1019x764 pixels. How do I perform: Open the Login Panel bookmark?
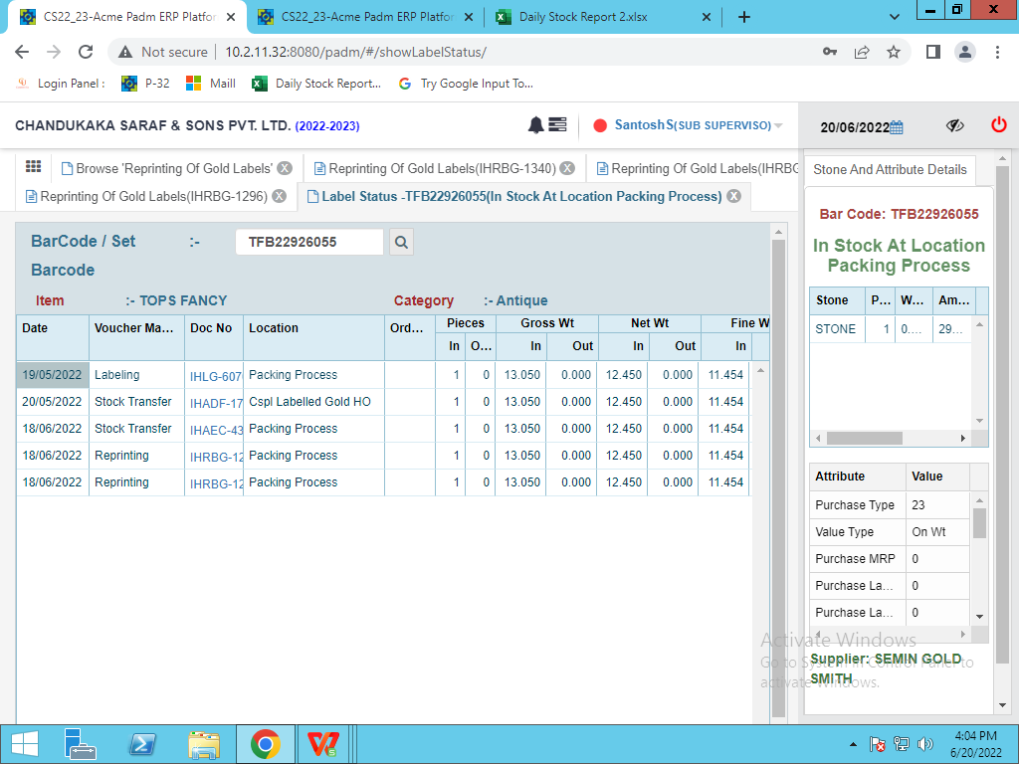60,84
